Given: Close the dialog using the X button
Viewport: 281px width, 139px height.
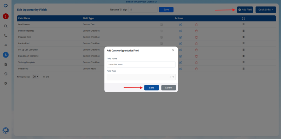Looking at the screenshot, I should tap(173, 50).
